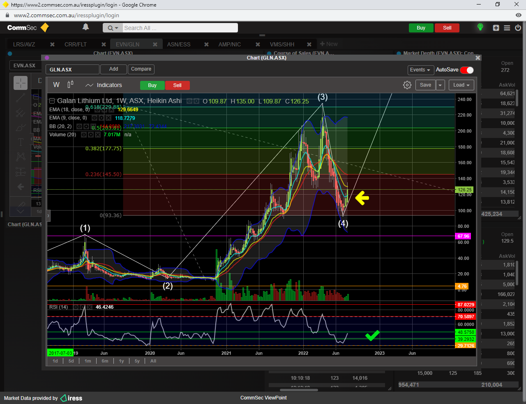Switch to the CRR/FLT tab
Screen dimensions: 526x404
click(76, 44)
